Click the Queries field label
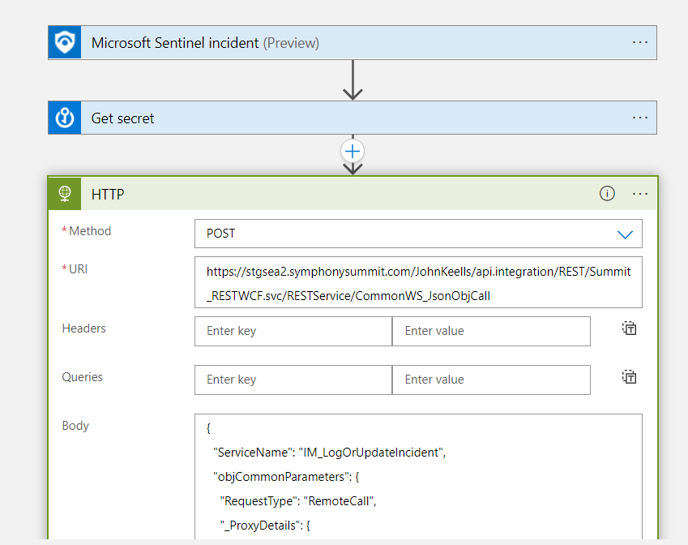This screenshot has width=688, height=545. pos(82,377)
